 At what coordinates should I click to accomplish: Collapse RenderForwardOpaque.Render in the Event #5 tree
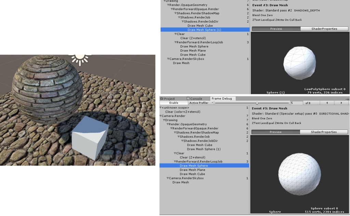click(171, 128)
